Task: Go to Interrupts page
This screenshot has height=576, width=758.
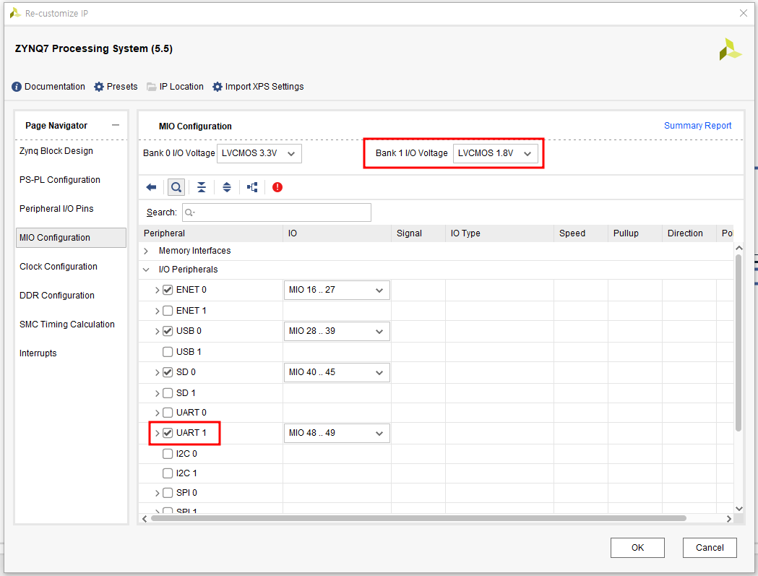Action: 38,353
